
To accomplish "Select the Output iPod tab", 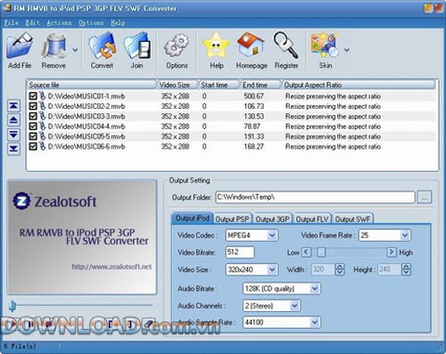I will pos(193,218).
